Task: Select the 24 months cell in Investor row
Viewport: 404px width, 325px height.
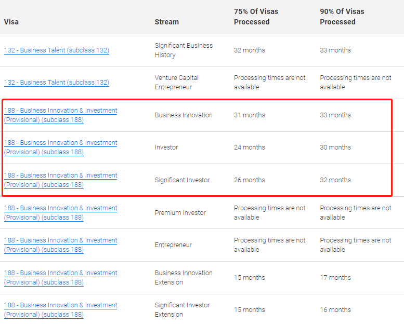Action: click(250, 147)
